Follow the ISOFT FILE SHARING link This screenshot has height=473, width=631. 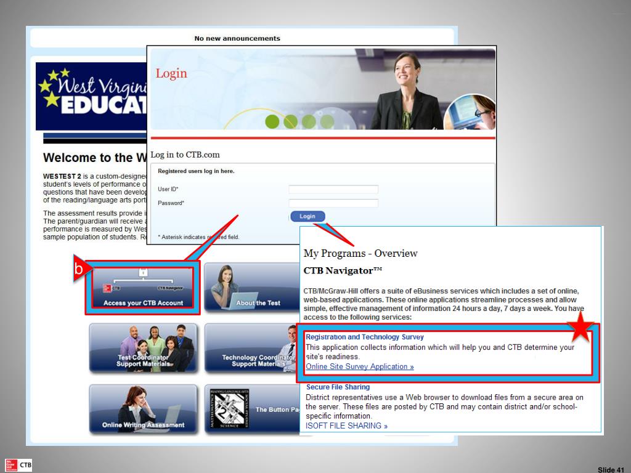click(346, 426)
